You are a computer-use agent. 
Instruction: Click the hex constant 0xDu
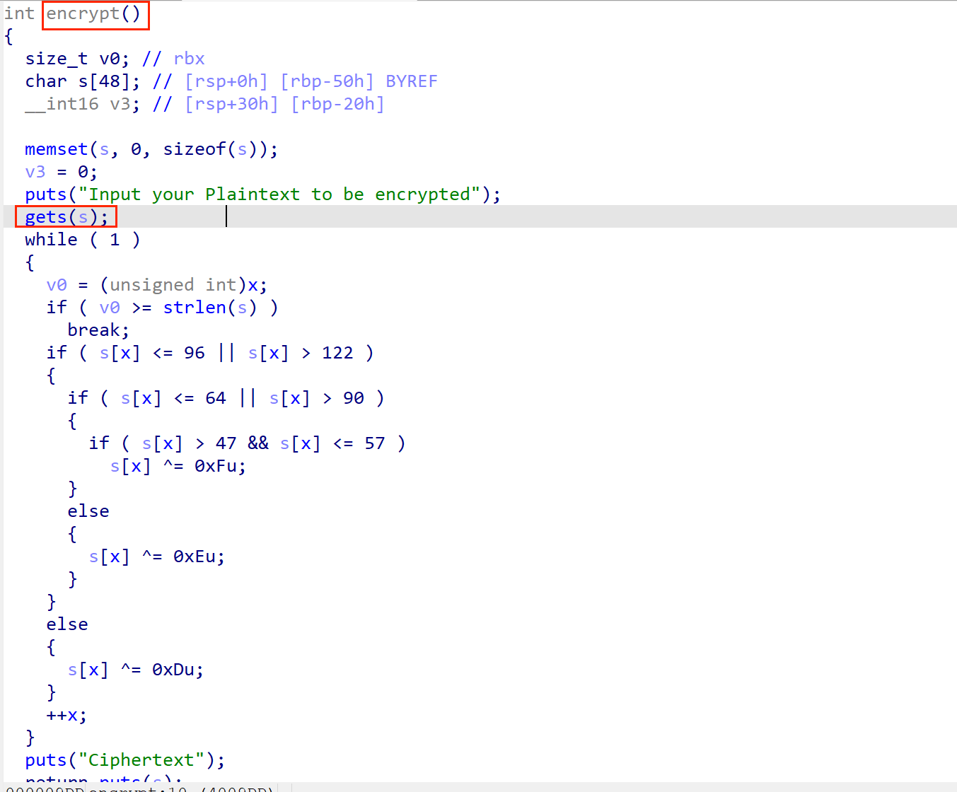tap(175, 669)
